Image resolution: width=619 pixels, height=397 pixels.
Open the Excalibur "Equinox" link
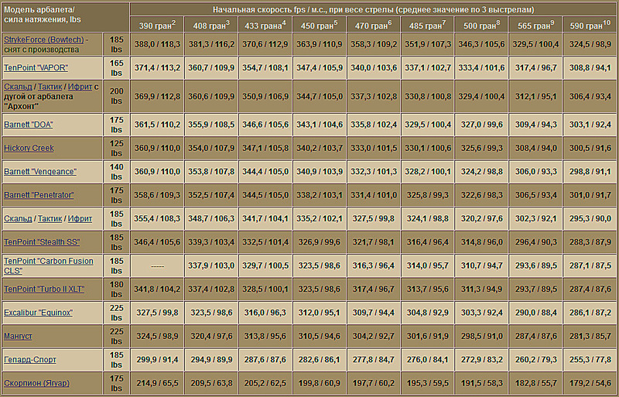(38, 313)
